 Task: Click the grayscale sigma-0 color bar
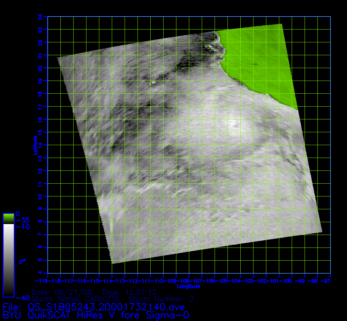[x=8, y=260]
